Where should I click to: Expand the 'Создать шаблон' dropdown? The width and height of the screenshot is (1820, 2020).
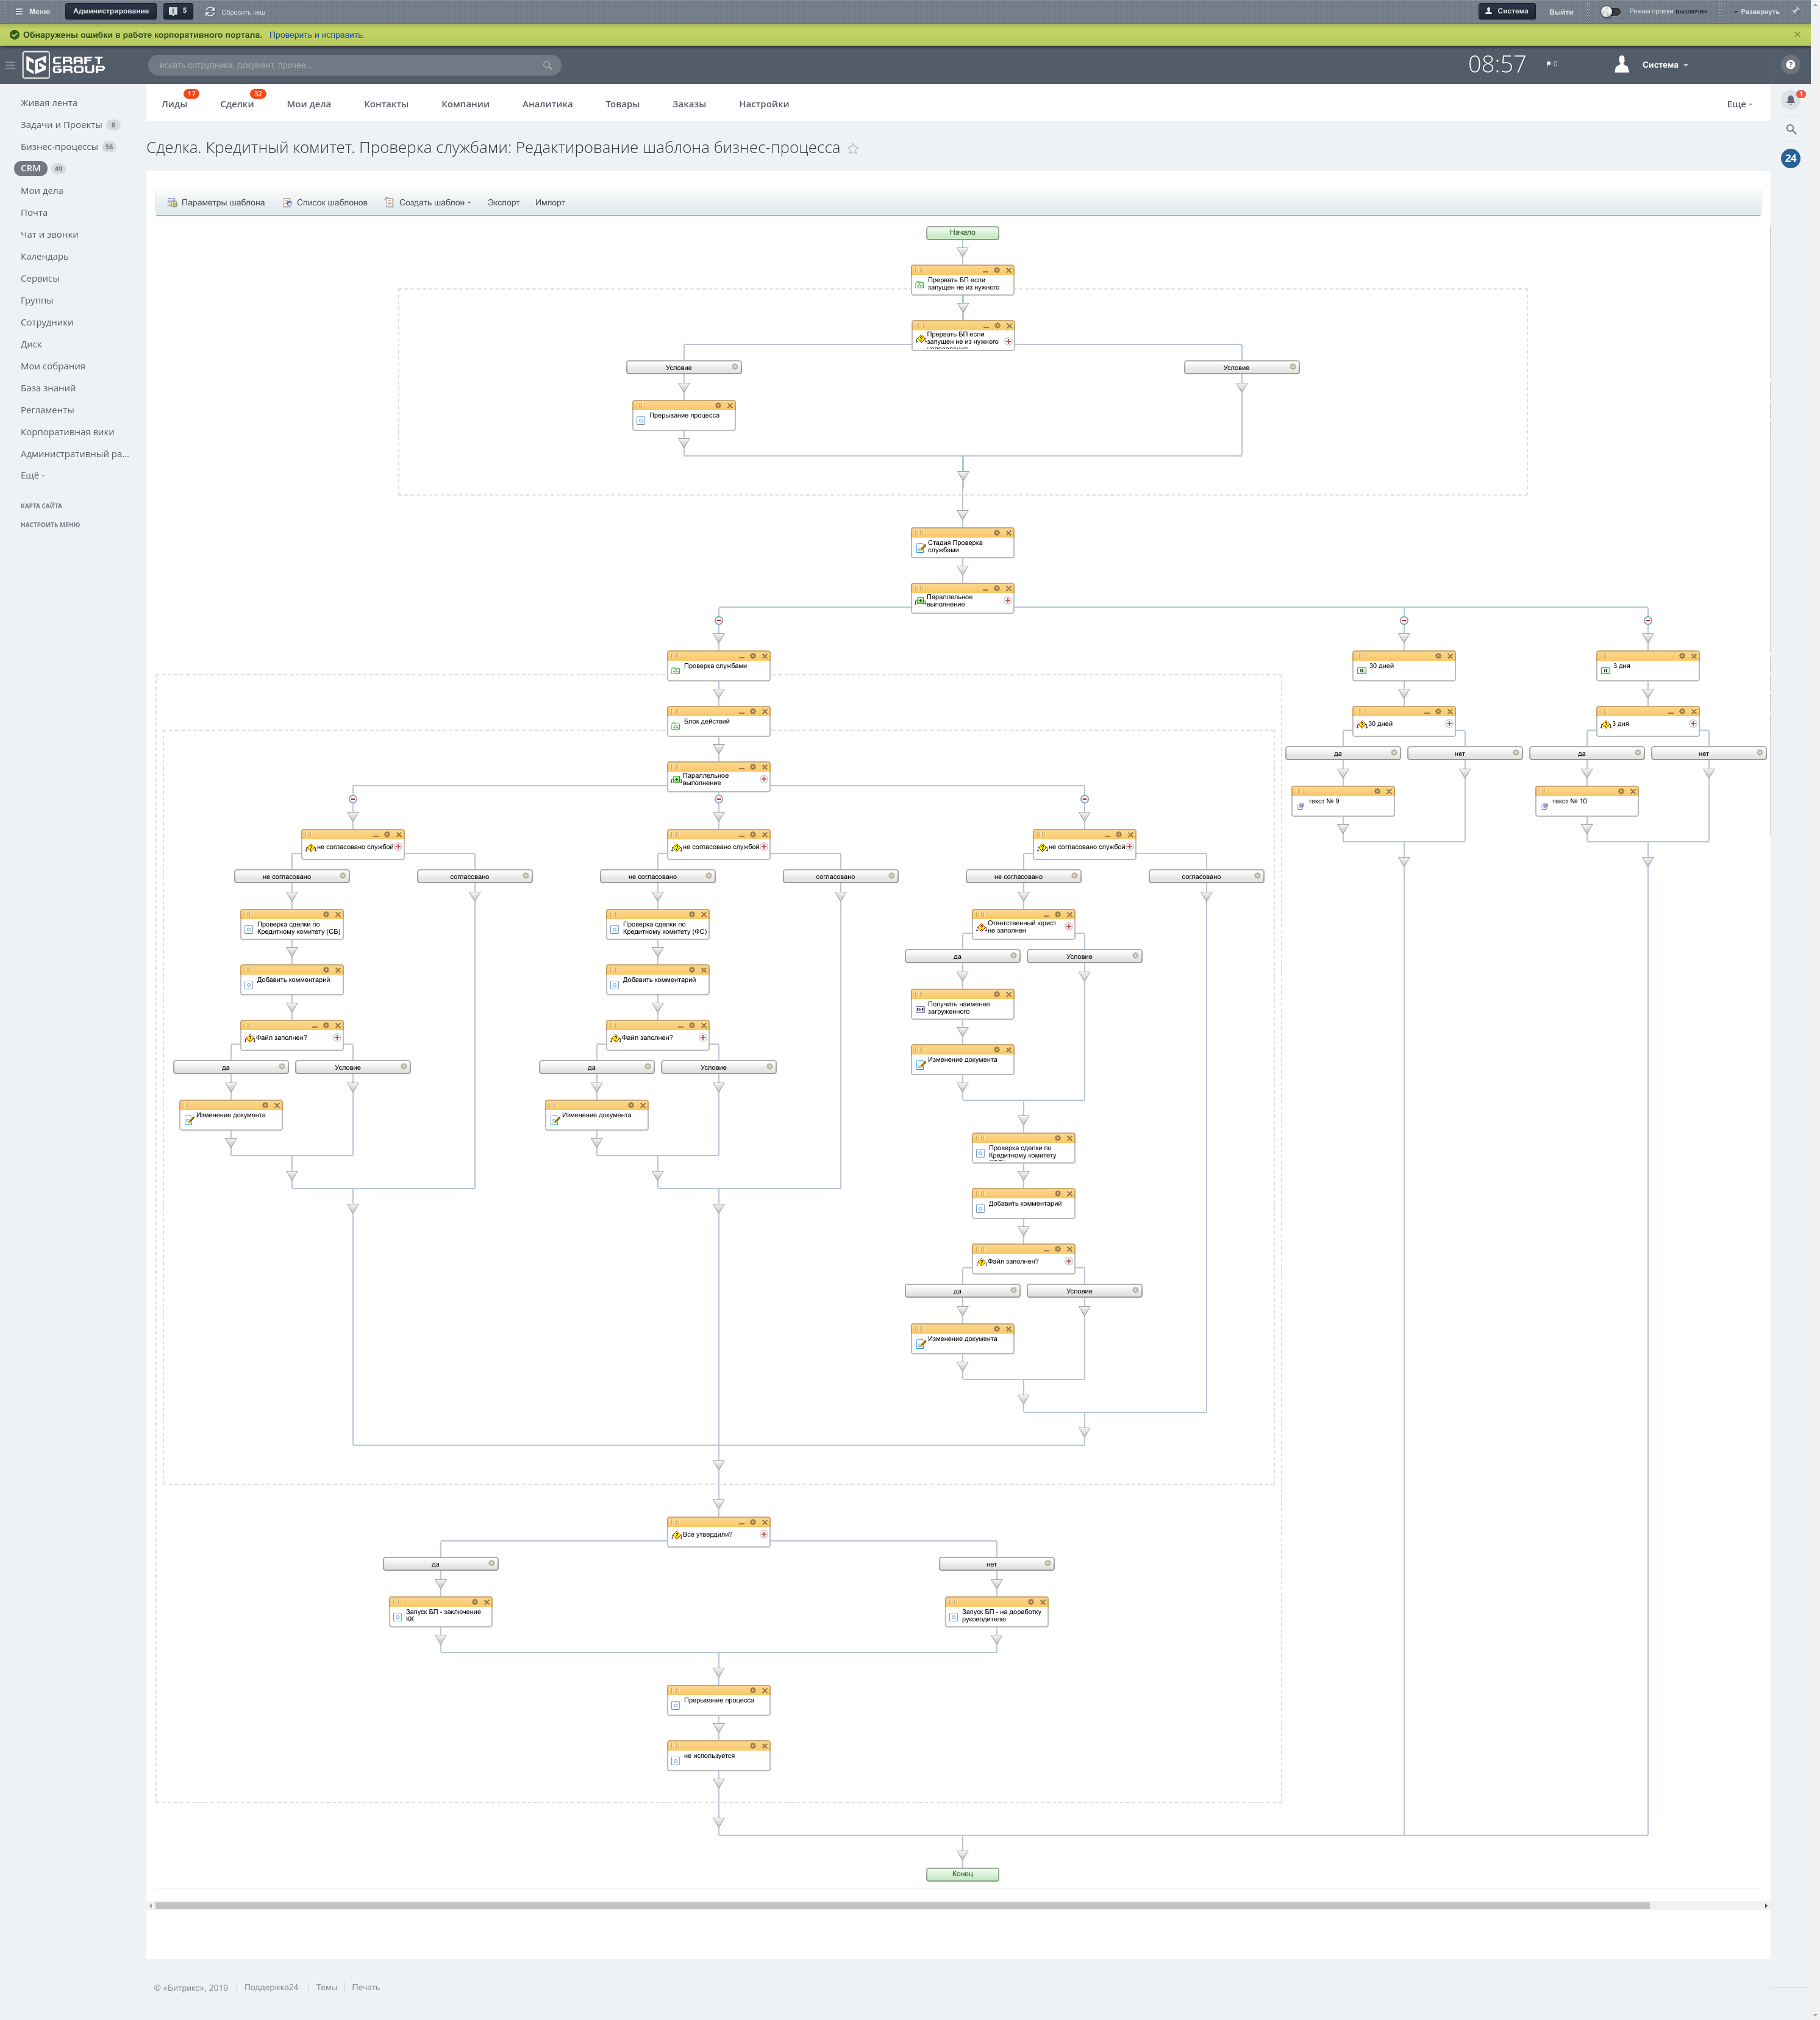click(435, 203)
